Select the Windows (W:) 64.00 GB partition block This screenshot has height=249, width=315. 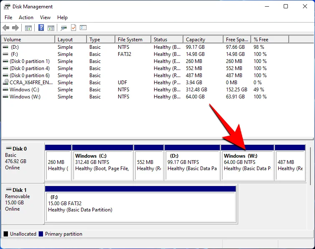(247, 163)
